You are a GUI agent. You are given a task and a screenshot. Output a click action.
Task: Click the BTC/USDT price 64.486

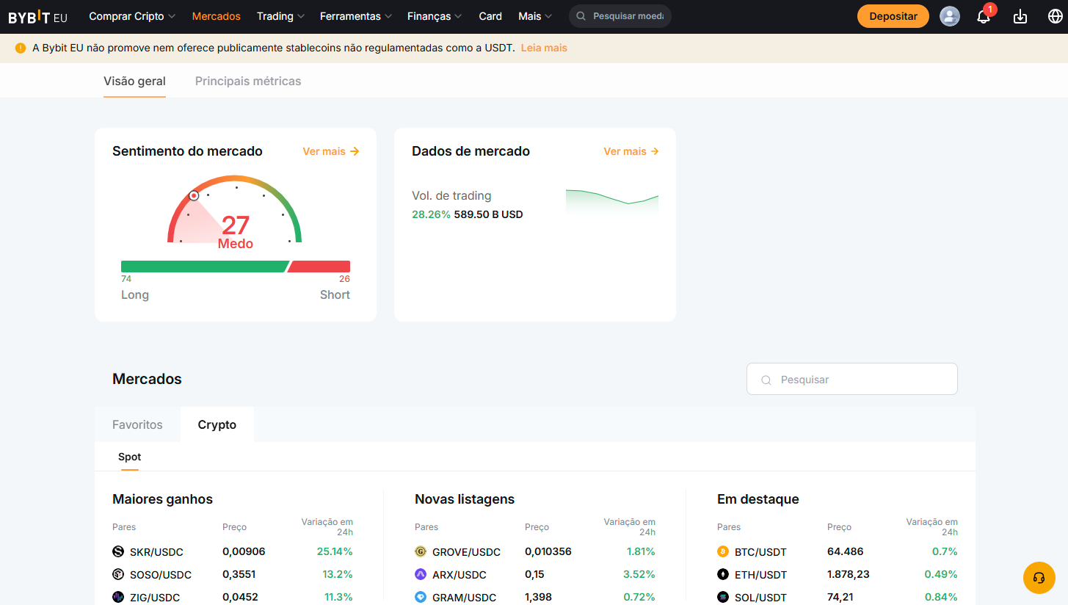pyautogui.click(x=846, y=551)
